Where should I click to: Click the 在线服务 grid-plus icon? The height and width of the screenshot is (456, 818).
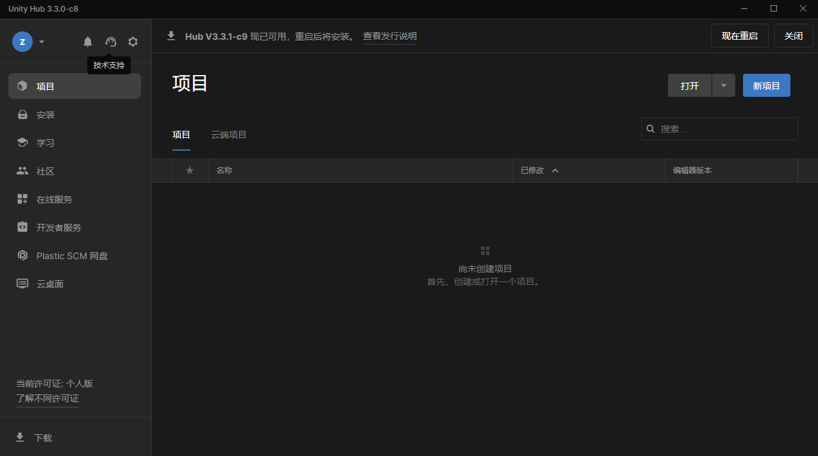(22, 199)
